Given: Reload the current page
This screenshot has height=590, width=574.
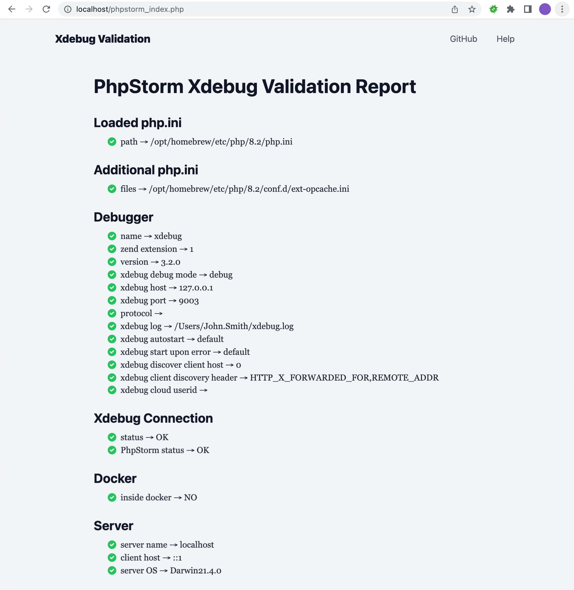Looking at the screenshot, I should click(46, 9).
